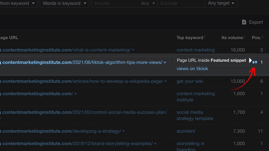Viewport: 269px width, 151px height.
Task: Click the 'content marketing' top keyword link
Action: coord(196,50)
